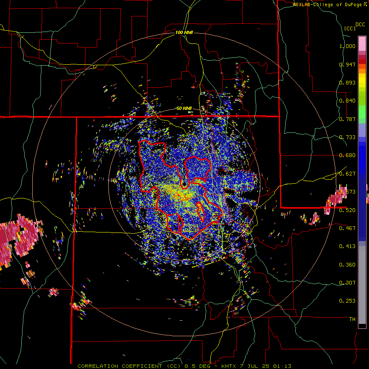Select the 0.733 legend value
The image size is (369, 369).
(x=347, y=137)
